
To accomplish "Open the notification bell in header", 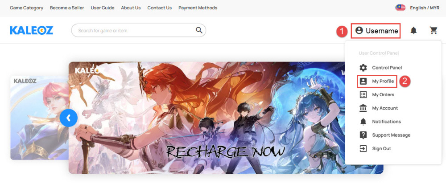I will click(x=413, y=30).
